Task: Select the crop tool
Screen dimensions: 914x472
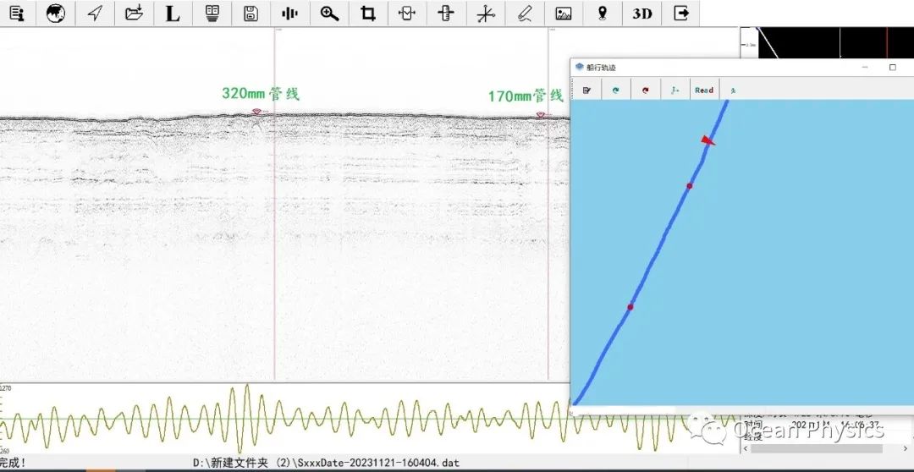Action: (368, 14)
